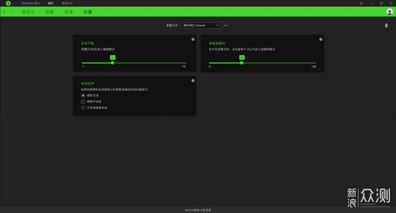396x213 pixels.
Task: Go forward with the right arrow
Action: point(12,12)
